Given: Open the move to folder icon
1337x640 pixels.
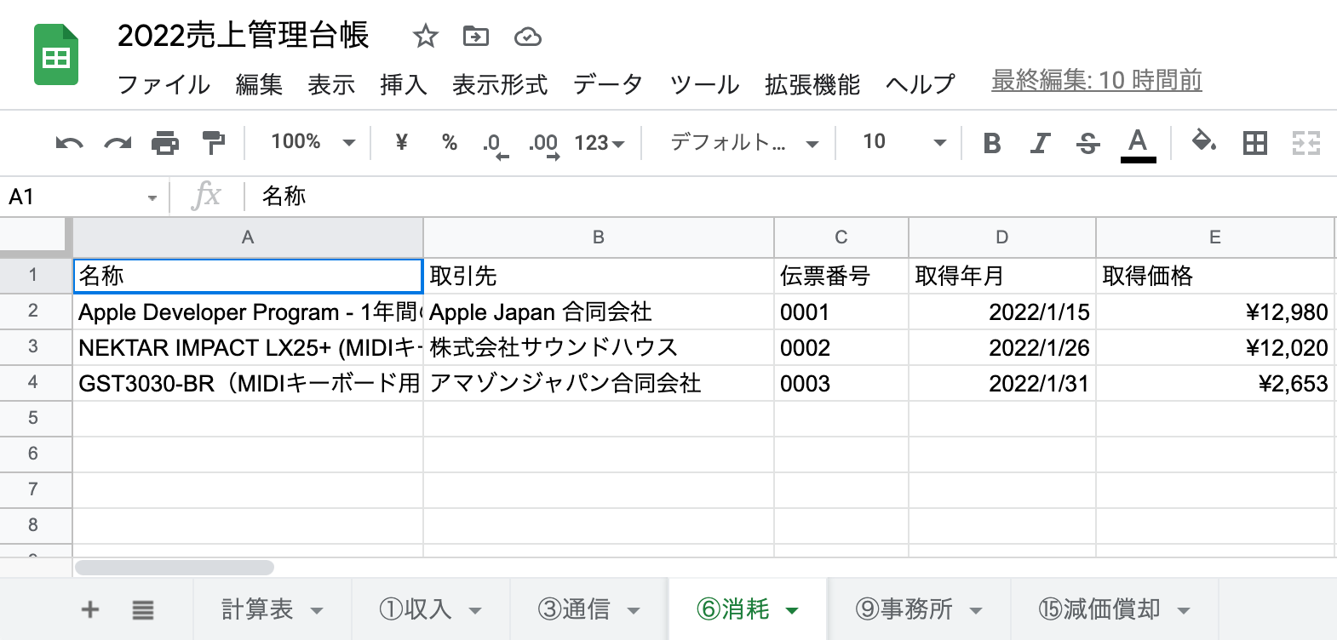Looking at the screenshot, I should pyautogui.click(x=476, y=37).
